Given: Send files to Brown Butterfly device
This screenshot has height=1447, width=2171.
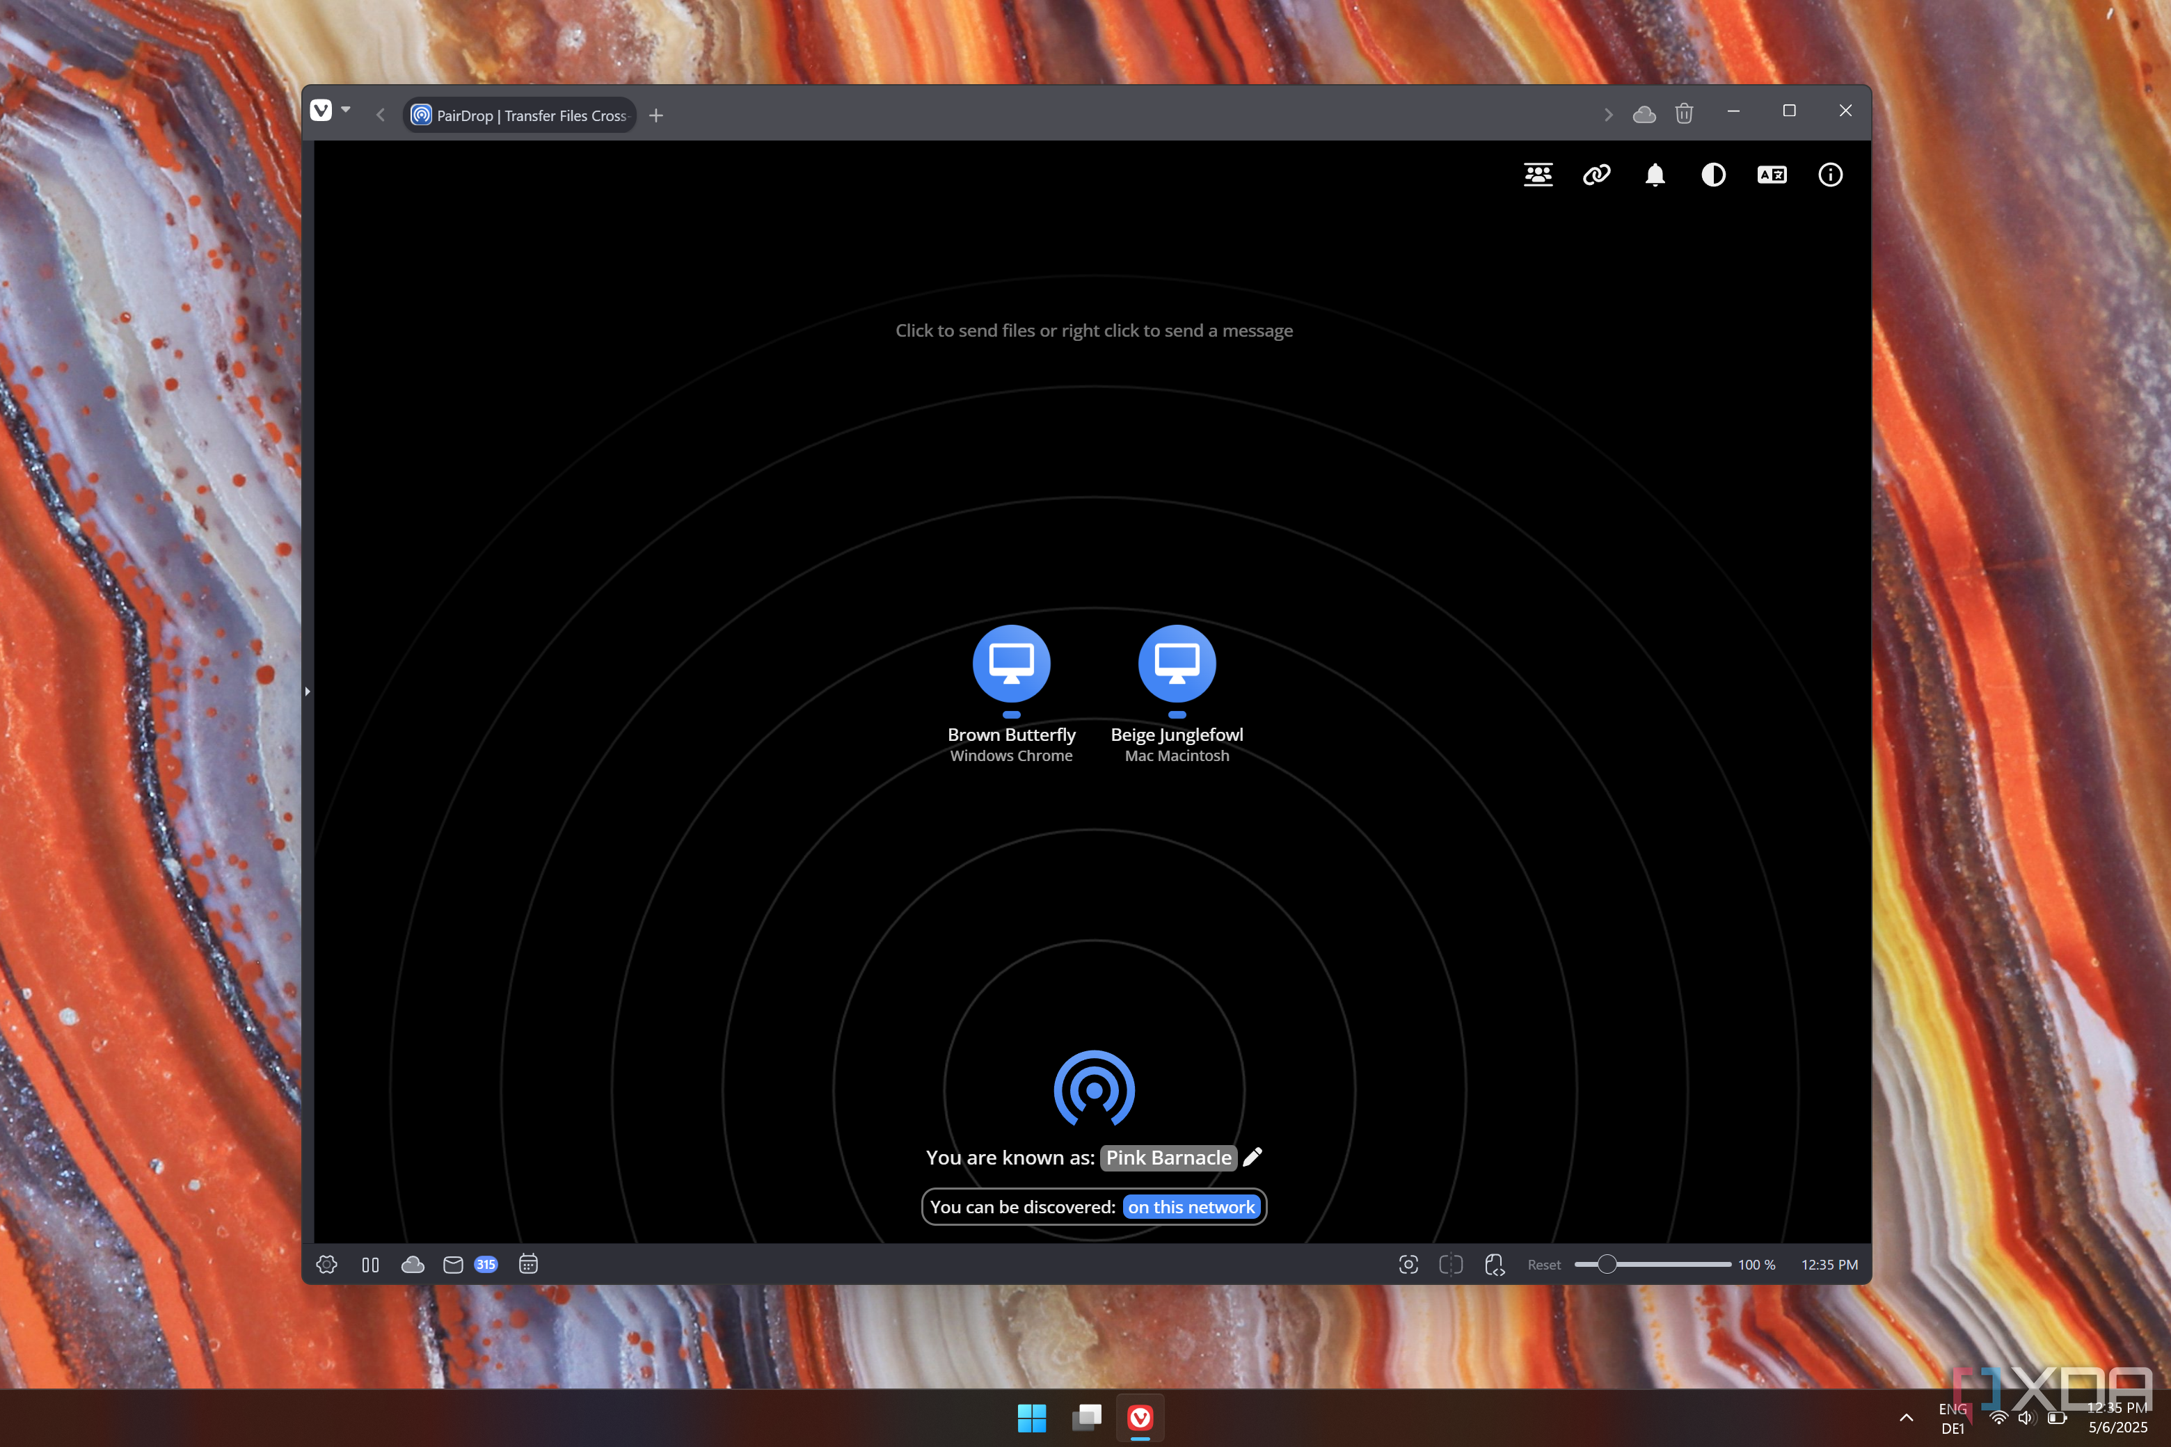Looking at the screenshot, I should point(1012,664).
